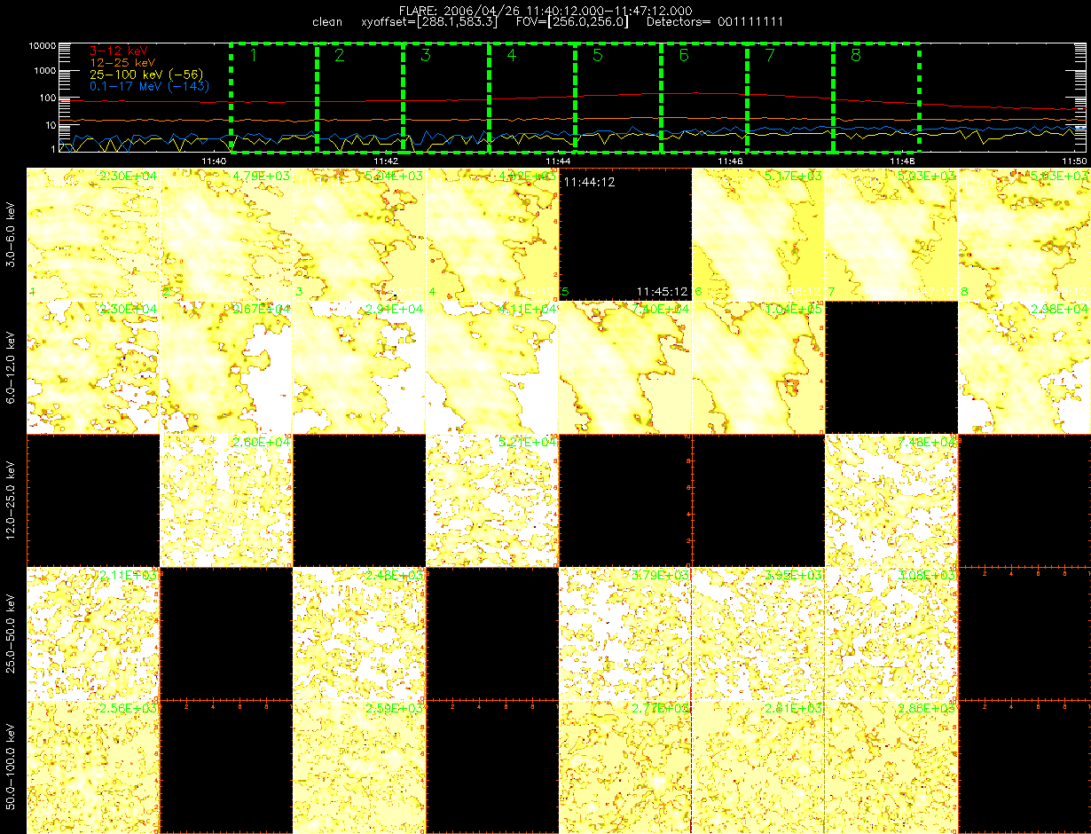
Task: Click the 11:40 time axis label
Action: (213, 161)
